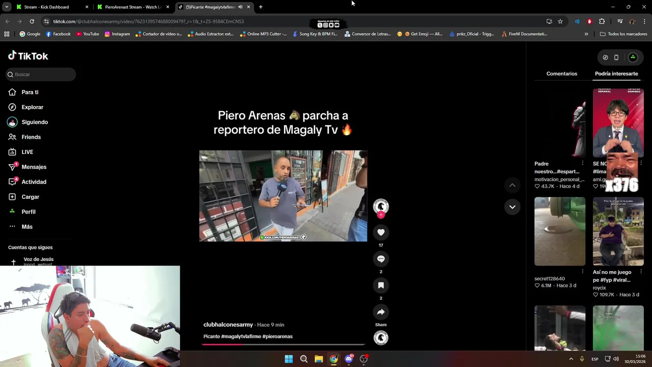Click the #magalytvlafirme hashtag

pyautogui.click(x=241, y=336)
